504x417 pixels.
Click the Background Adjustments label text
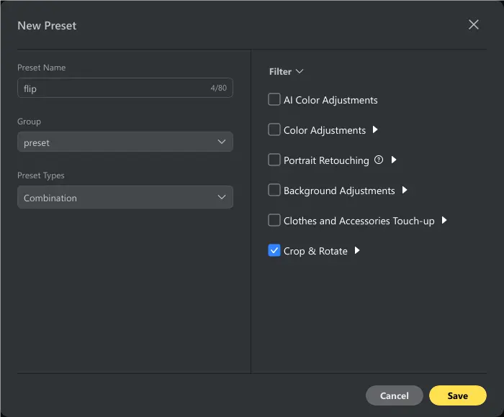(x=339, y=191)
